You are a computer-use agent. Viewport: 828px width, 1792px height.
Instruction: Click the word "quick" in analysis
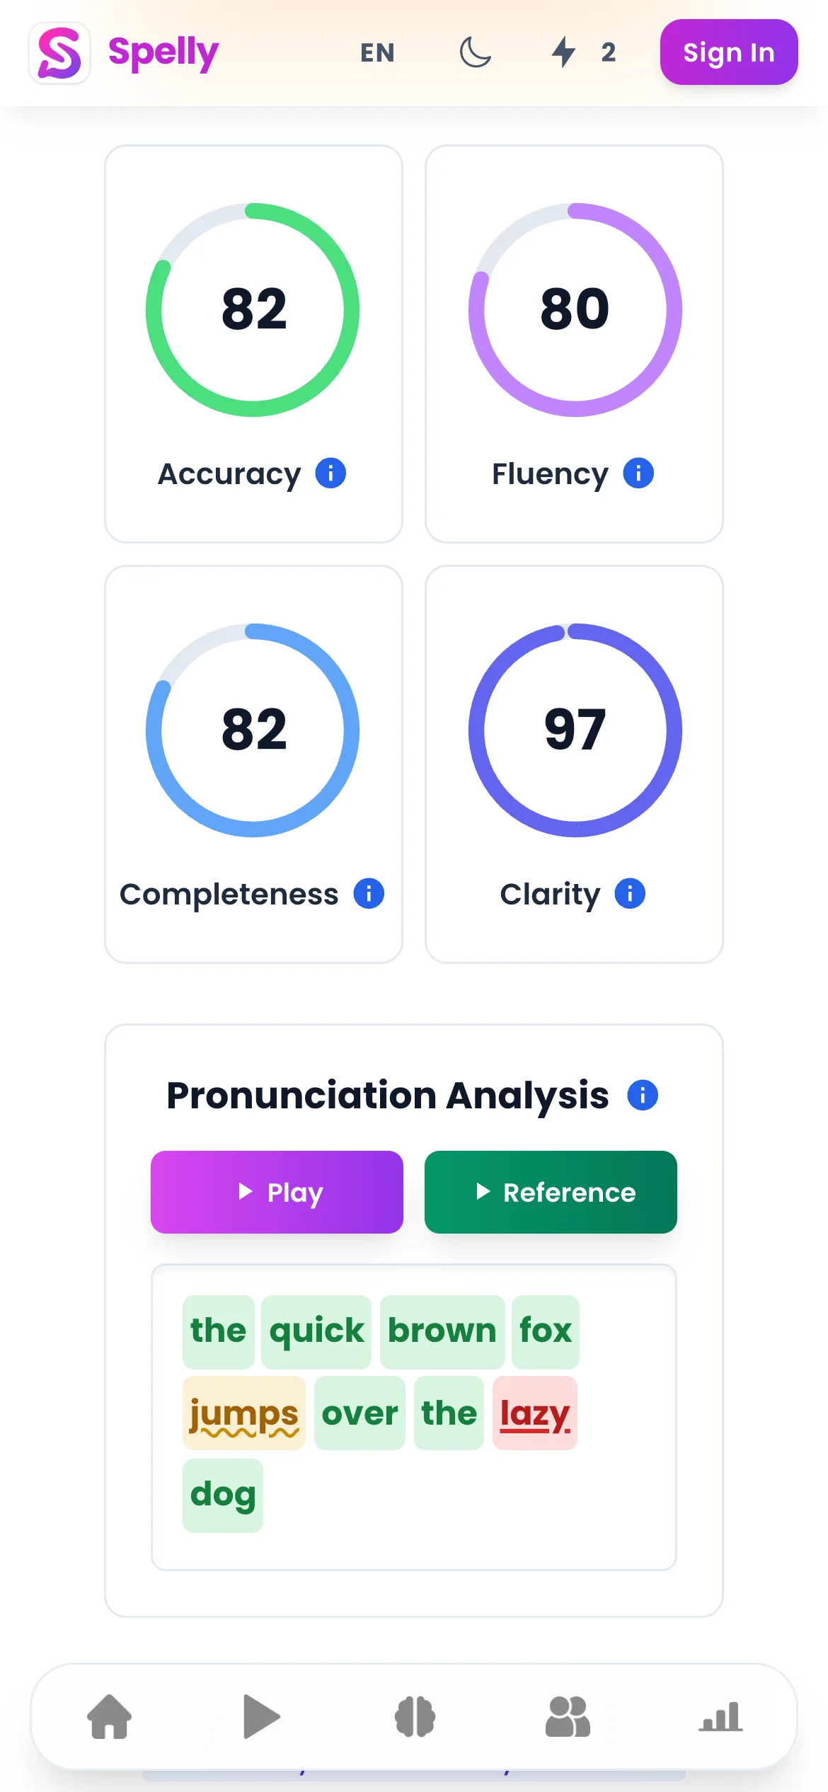pos(316,1331)
